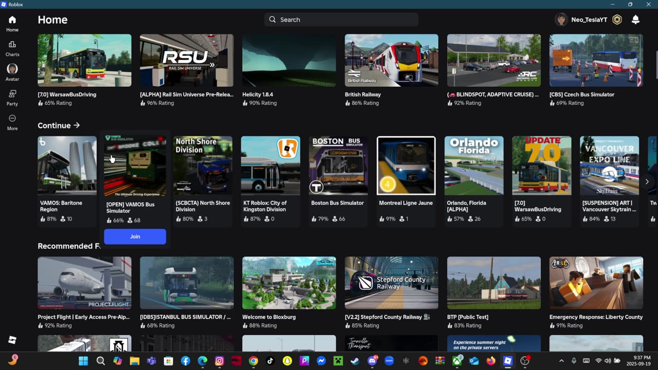The width and height of the screenshot is (658, 370).
Task: Click the Roblox logo at the sidebar bottom
Action: coord(12,340)
